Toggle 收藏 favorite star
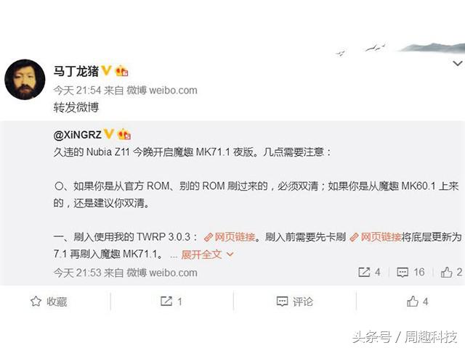 tap(49, 302)
